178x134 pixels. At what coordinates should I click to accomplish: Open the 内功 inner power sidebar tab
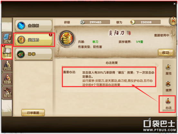tap(7, 66)
